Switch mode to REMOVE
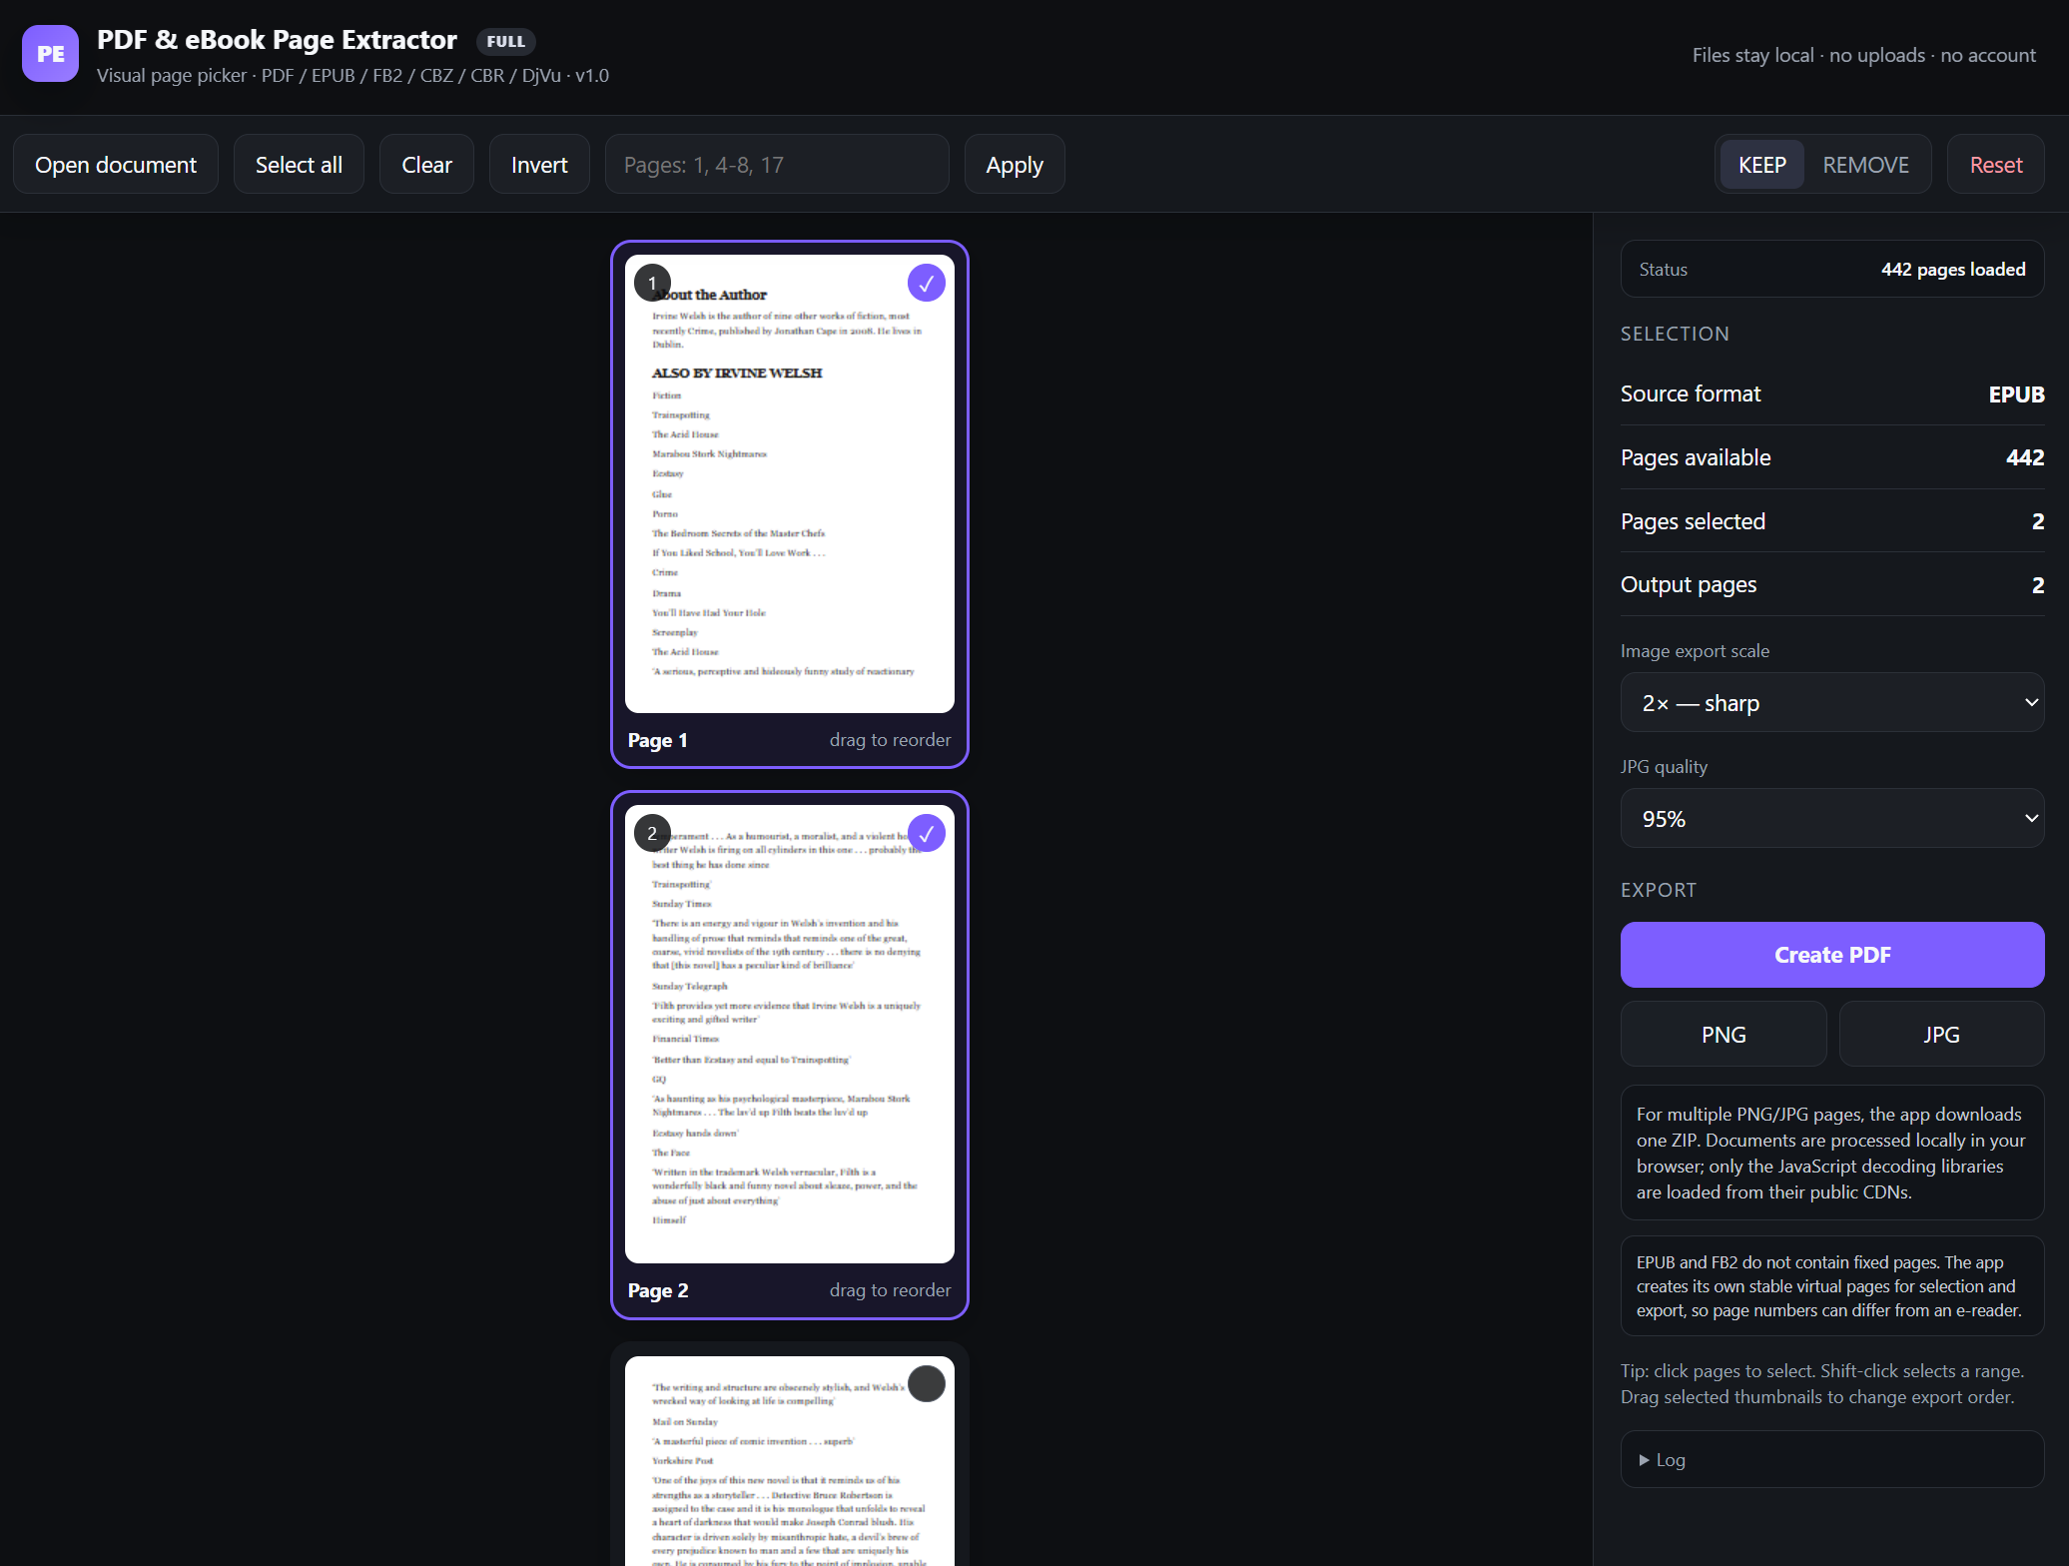2069x1566 pixels. (1865, 165)
